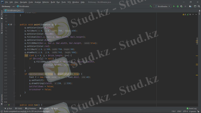Screen dimensions: 201x113
Task: Click the src breadcrumb in the navigation bar
Action: (14, 6)
